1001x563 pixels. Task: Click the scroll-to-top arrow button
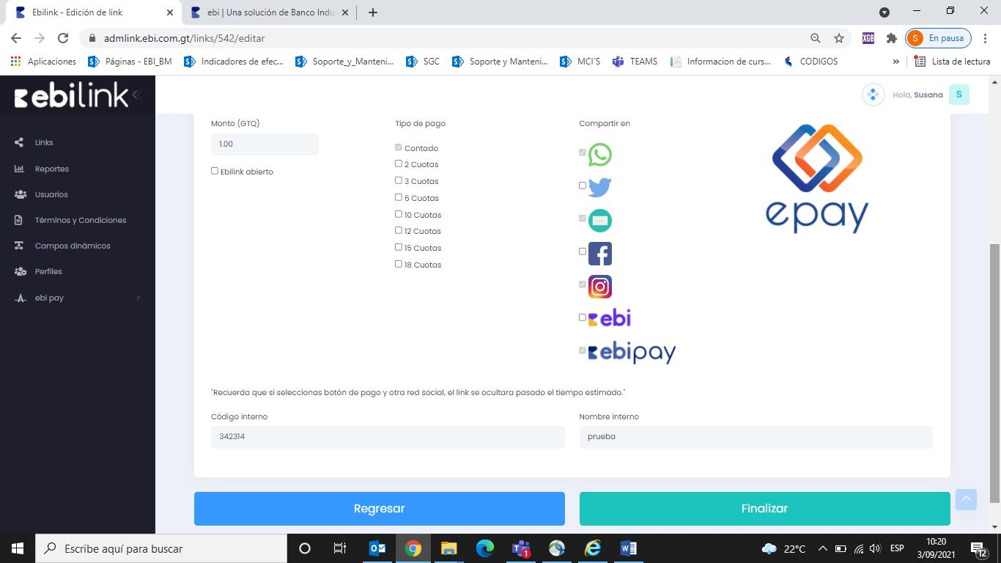coord(966,499)
